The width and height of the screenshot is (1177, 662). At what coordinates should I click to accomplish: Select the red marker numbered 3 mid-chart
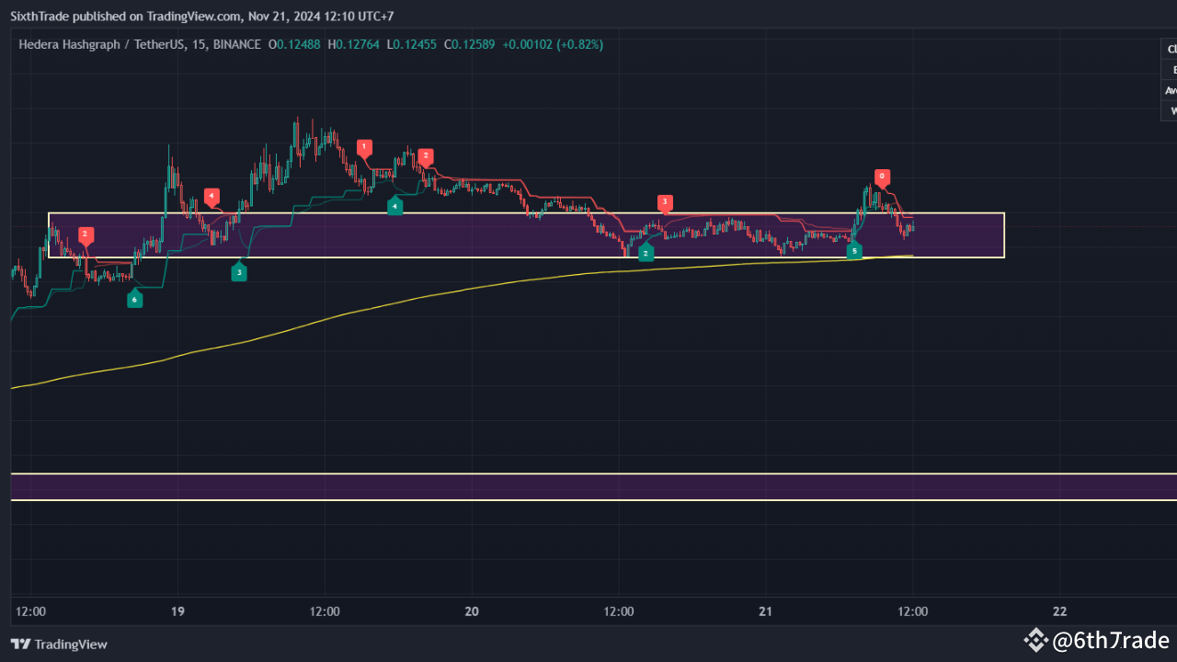(x=665, y=203)
